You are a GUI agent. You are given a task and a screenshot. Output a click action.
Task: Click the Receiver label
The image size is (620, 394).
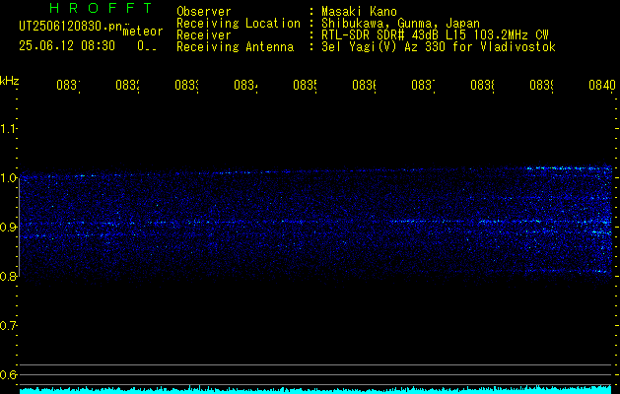coord(204,35)
